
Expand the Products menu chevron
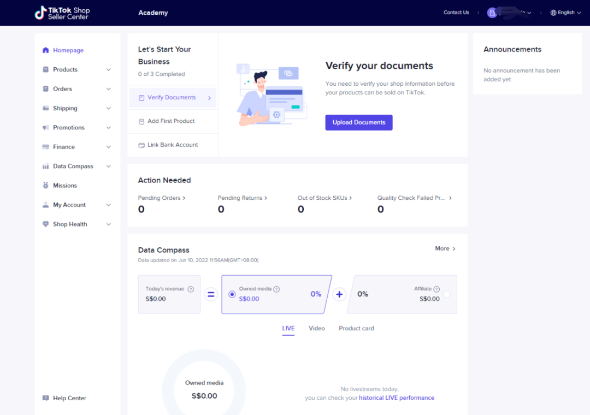click(108, 69)
